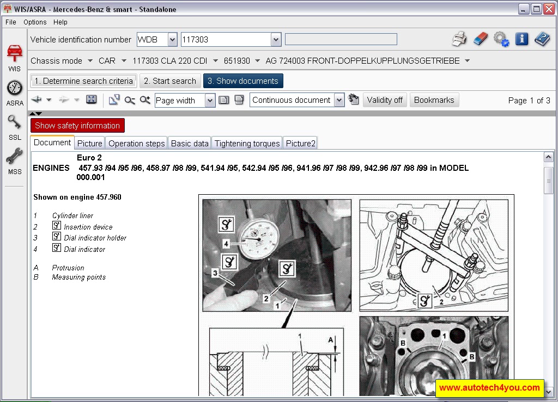The height and width of the screenshot is (402, 558).
Task: Click the cylinder liner cross-section drawing
Action: click(x=276, y=362)
